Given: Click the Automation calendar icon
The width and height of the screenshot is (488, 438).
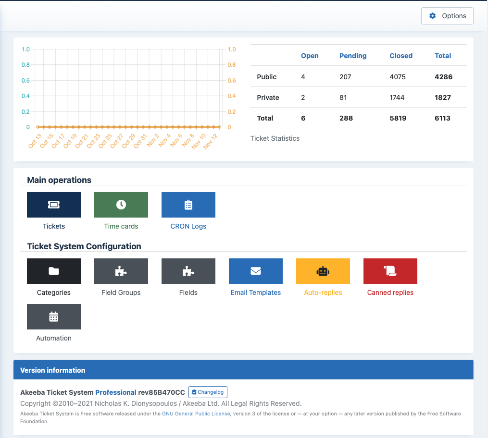Looking at the screenshot, I should click(x=54, y=316).
